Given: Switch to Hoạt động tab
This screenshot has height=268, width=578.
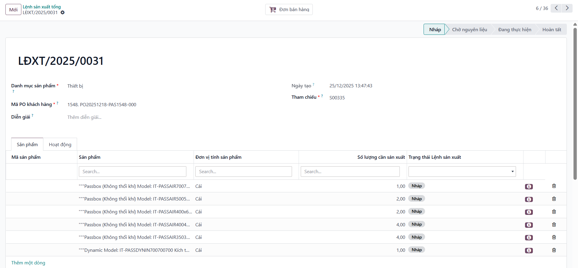Looking at the screenshot, I should coord(60,144).
